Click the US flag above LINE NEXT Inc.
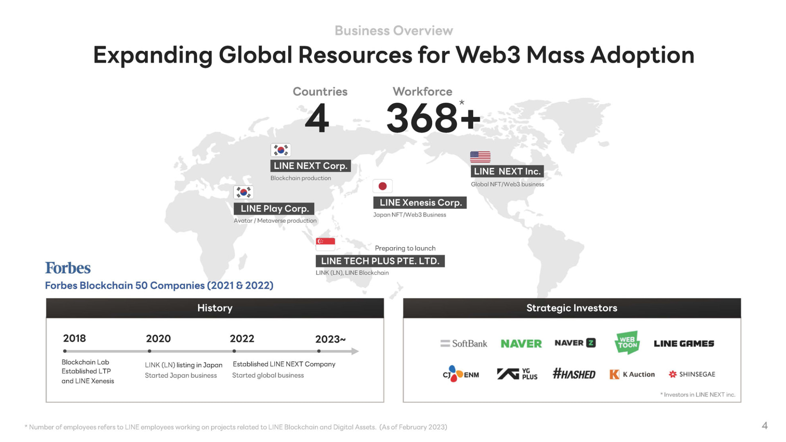 [x=480, y=157]
